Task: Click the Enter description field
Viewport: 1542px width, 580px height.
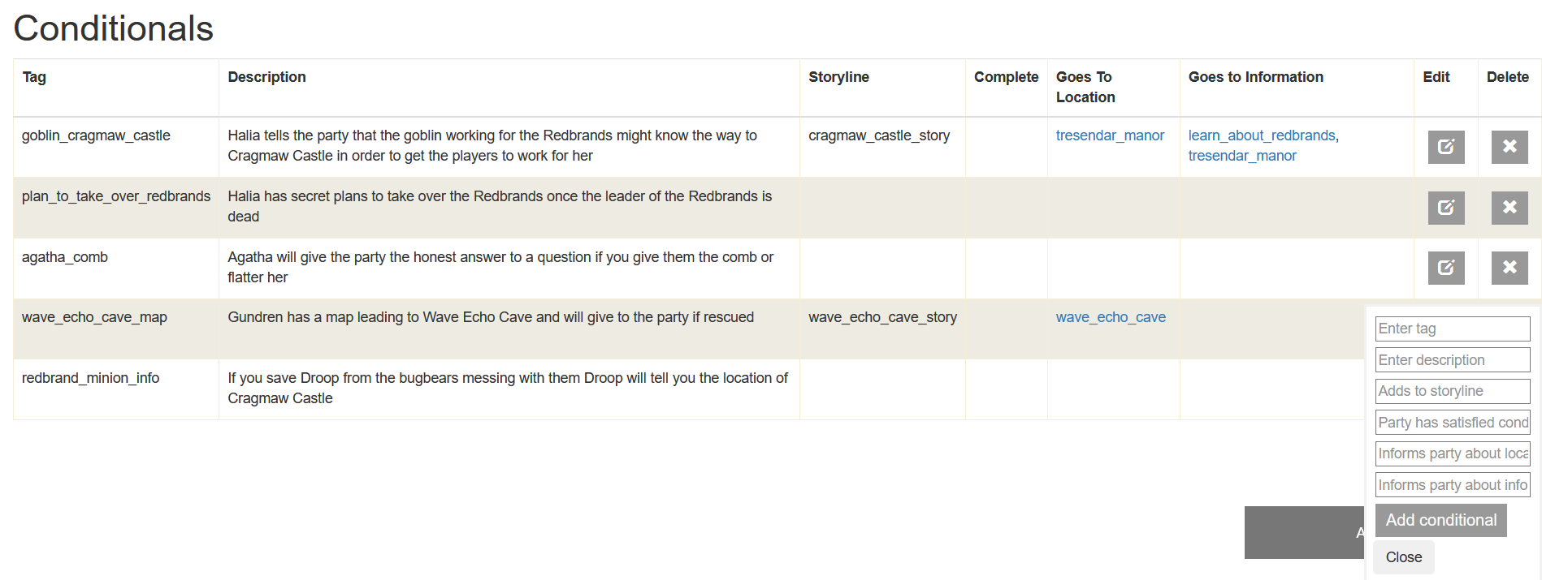Action: pyautogui.click(x=1453, y=360)
